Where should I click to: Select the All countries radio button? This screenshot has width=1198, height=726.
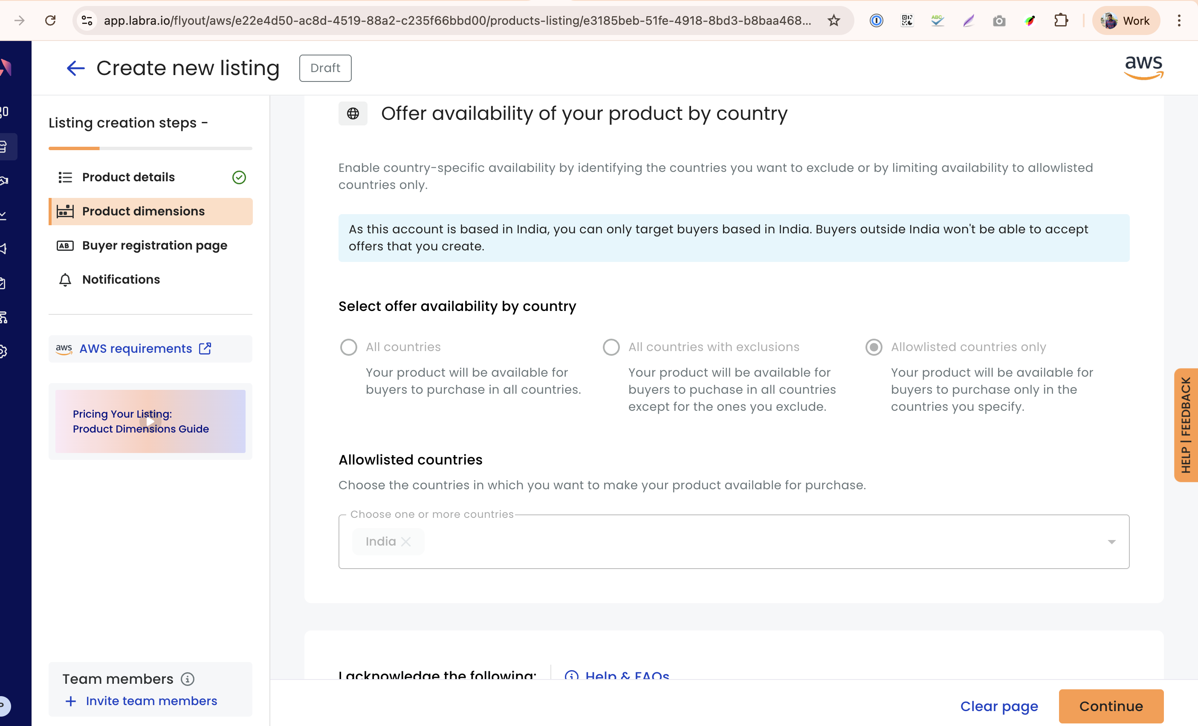click(348, 347)
